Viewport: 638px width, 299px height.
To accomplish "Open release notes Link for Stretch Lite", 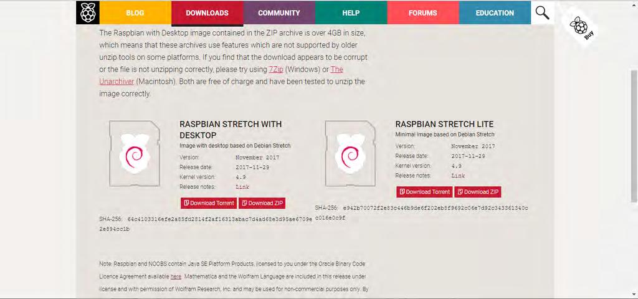I will coord(458,176).
